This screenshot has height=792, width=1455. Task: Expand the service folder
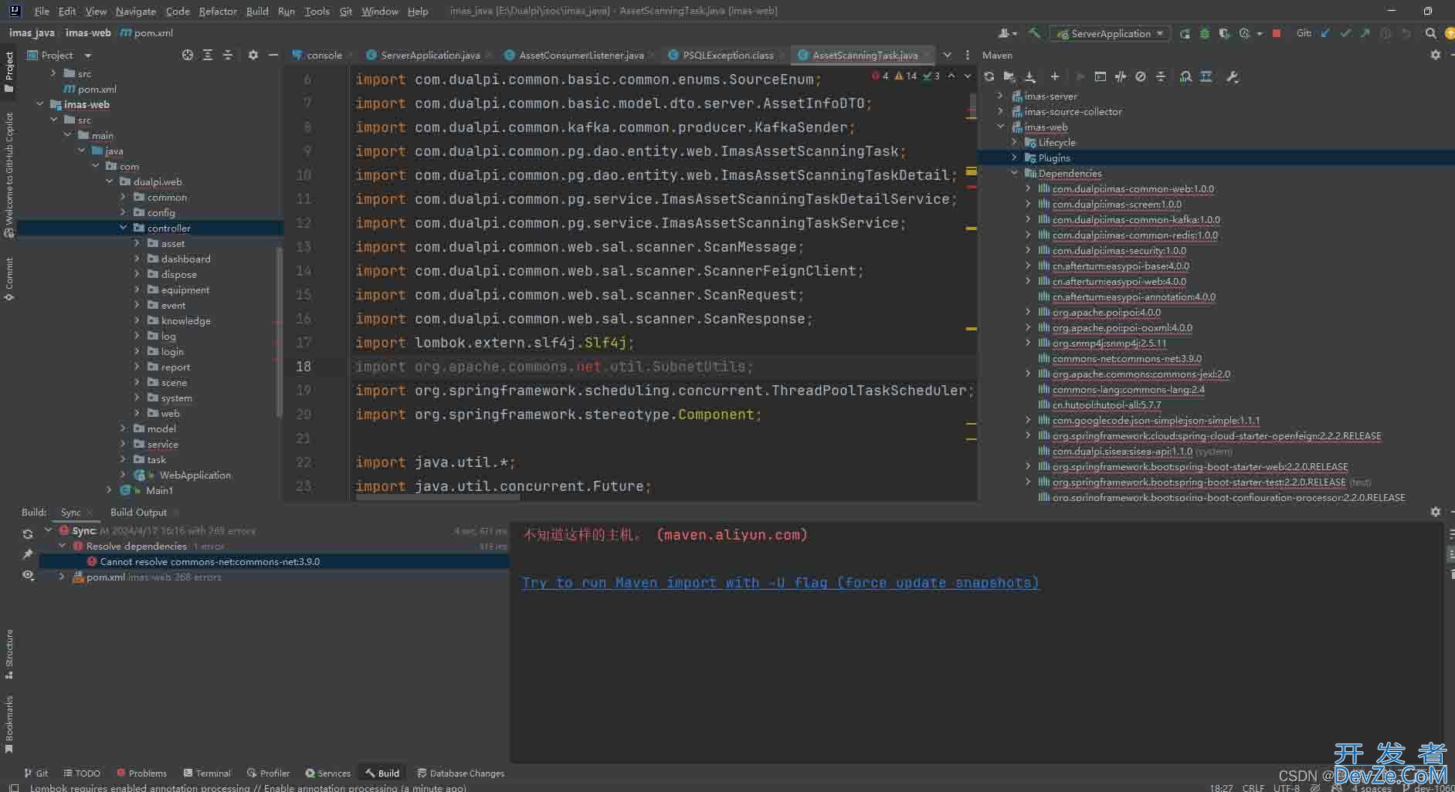(124, 444)
